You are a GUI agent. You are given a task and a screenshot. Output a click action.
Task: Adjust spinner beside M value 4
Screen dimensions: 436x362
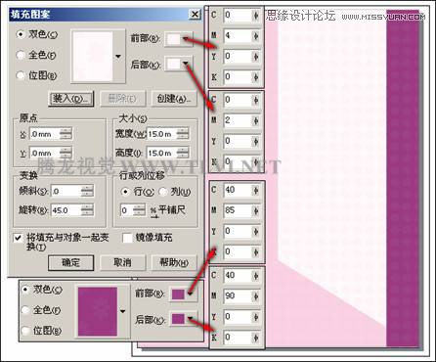click(x=256, y=35)
